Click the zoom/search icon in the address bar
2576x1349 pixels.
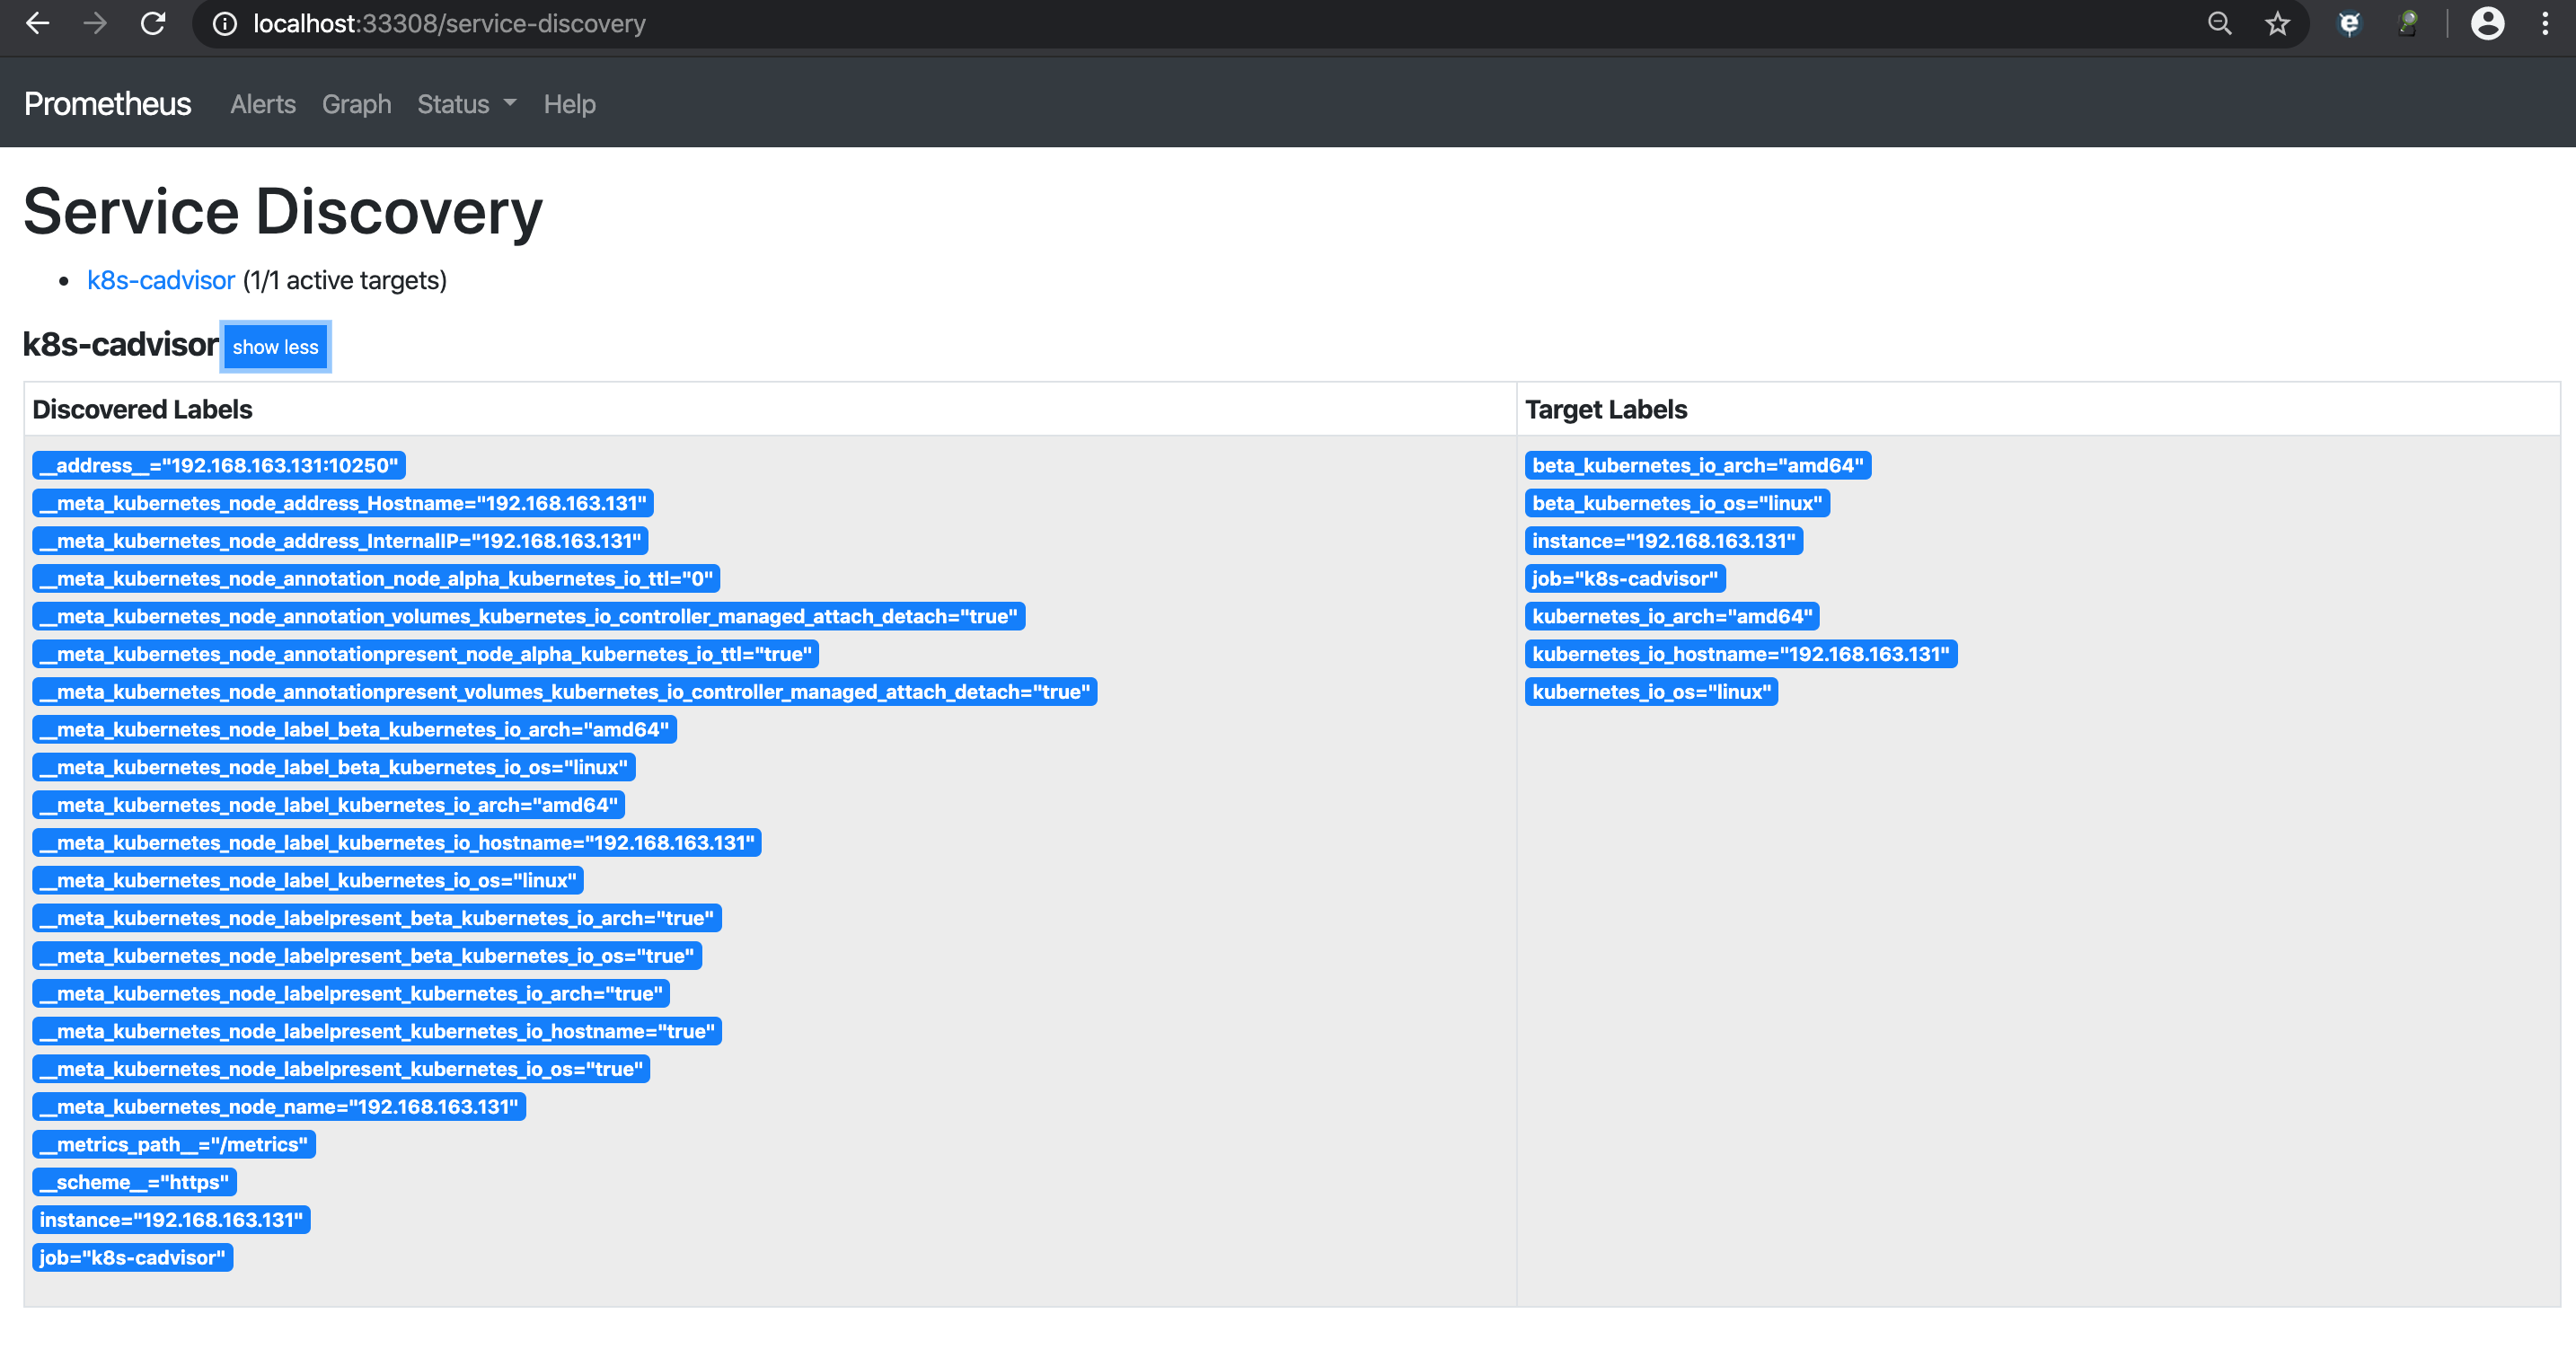tap(2220, 23)
